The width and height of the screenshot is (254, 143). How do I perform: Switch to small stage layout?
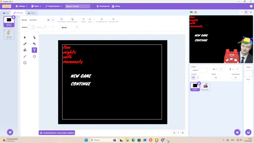click(242, 12)
